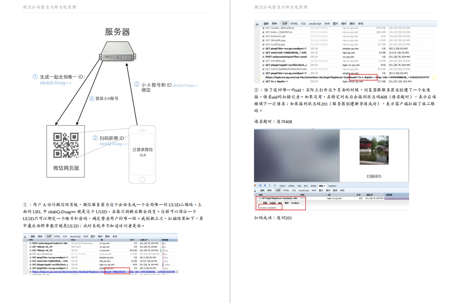Viewport: 458px width, 303px height.
Task: Expand the GET 2zrdI1g.jpg request row
Action: point(263,44)
